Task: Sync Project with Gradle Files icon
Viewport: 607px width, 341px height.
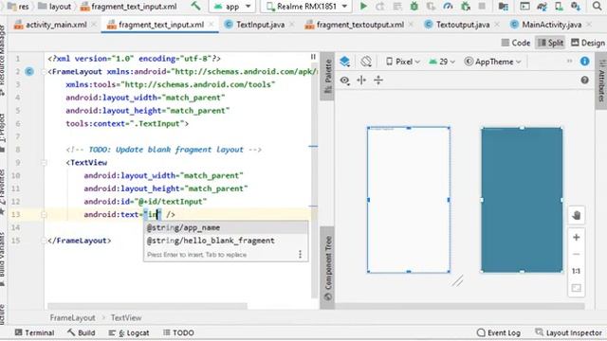Action: click(542, 7)
